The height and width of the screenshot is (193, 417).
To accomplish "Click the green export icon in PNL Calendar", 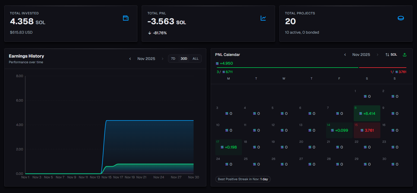I will click(x=405, y=55).
